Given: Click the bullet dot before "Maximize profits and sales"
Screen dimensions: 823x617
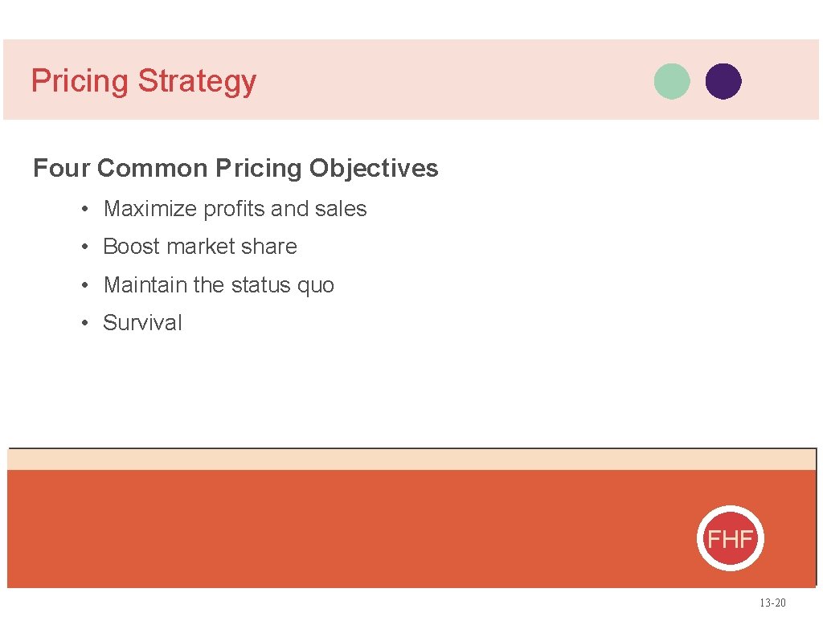Looking at the screenshot, I should pyautogui.click(x=84, y=210).
